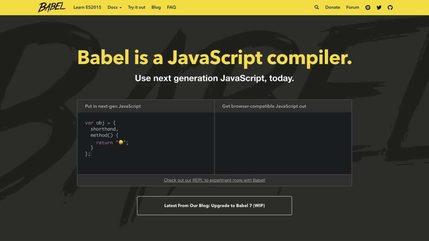Click the 'Put in next-gen JavaScript' header
Viewport: 429px width, 241px height.
coord(113,106)
